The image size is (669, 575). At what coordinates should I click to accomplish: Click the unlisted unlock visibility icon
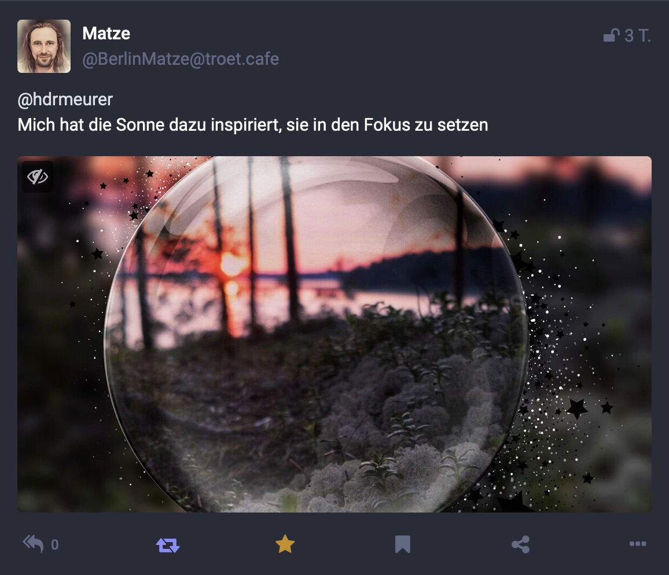pos(611,35)
